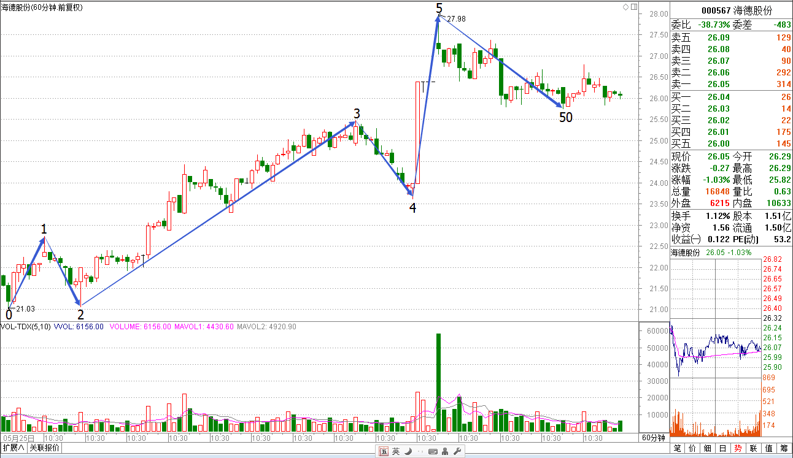Click the MAVOL2: 4920.90 label

[266, 327]
